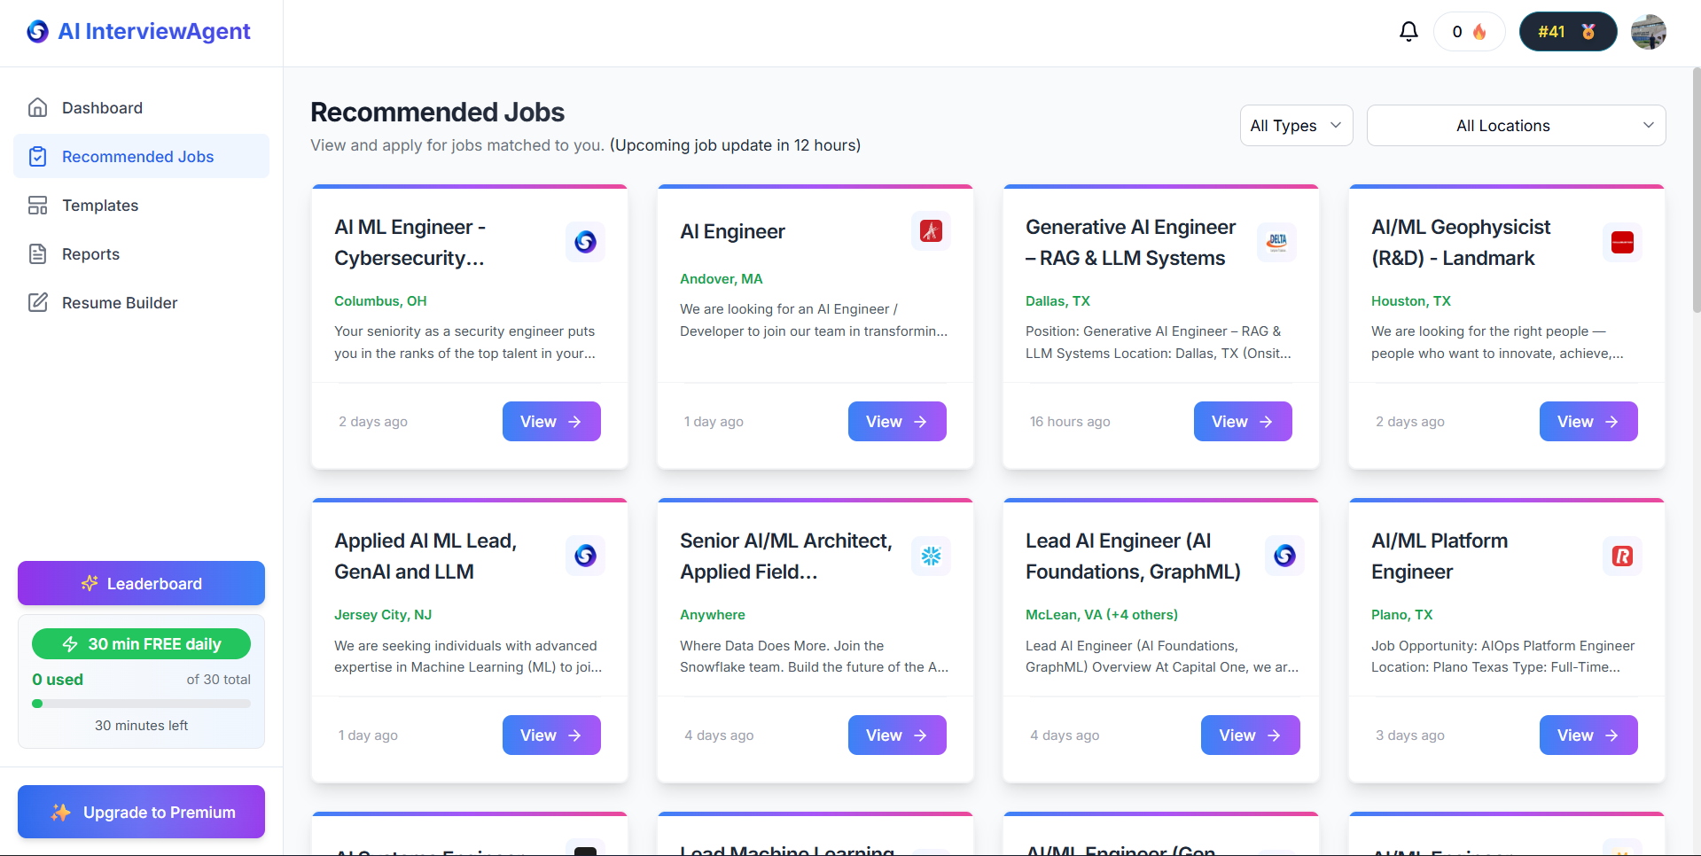Screen dimensions: 1701x856
Task: Click the 'Dallas, TX' location text
Action: (1057, 301)
